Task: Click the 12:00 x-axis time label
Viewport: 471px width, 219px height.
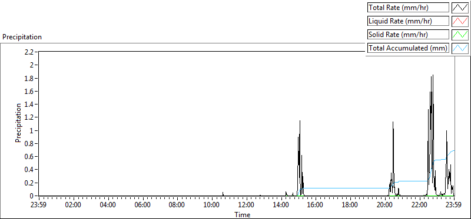Action: pyautogui.click(x=247, y=205)
